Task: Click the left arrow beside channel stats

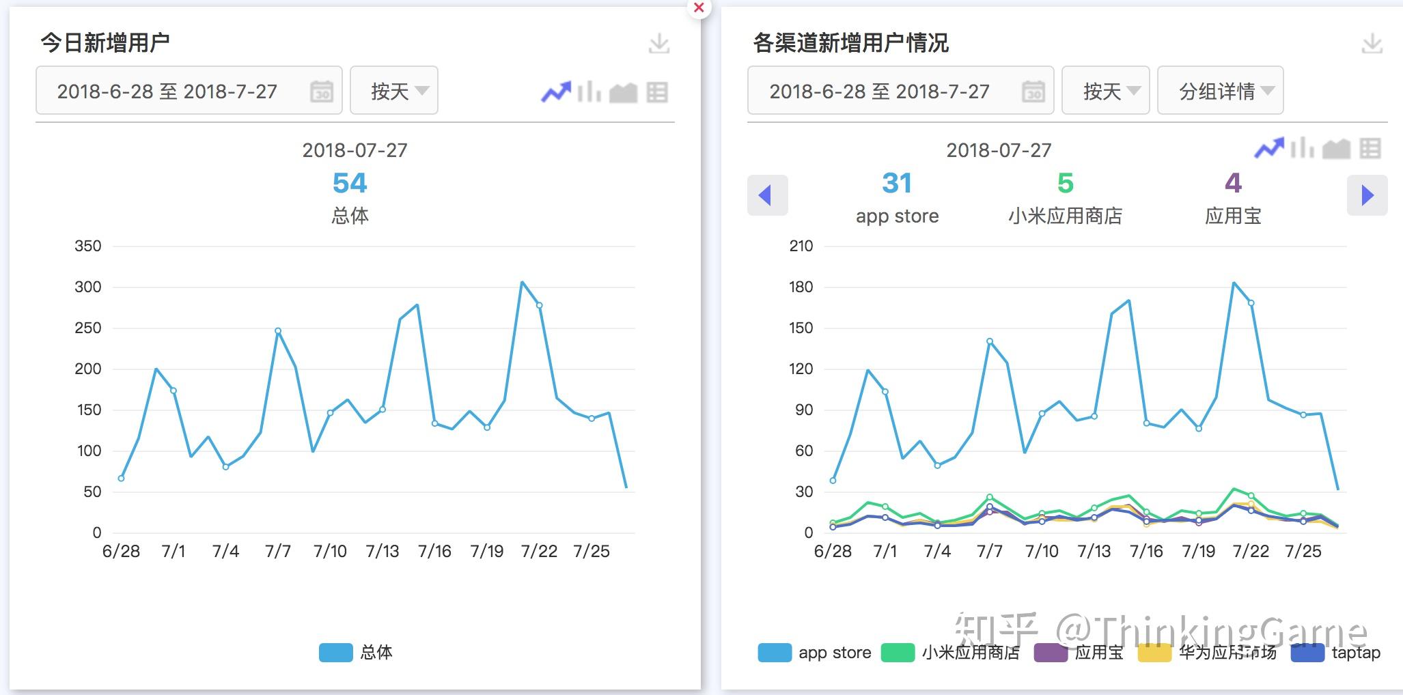Action: tap(767, 195)
